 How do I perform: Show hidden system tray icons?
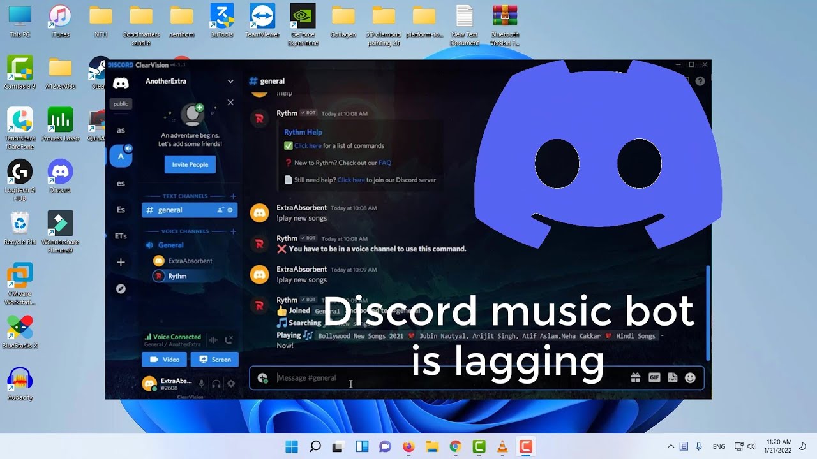click(670, 446)
